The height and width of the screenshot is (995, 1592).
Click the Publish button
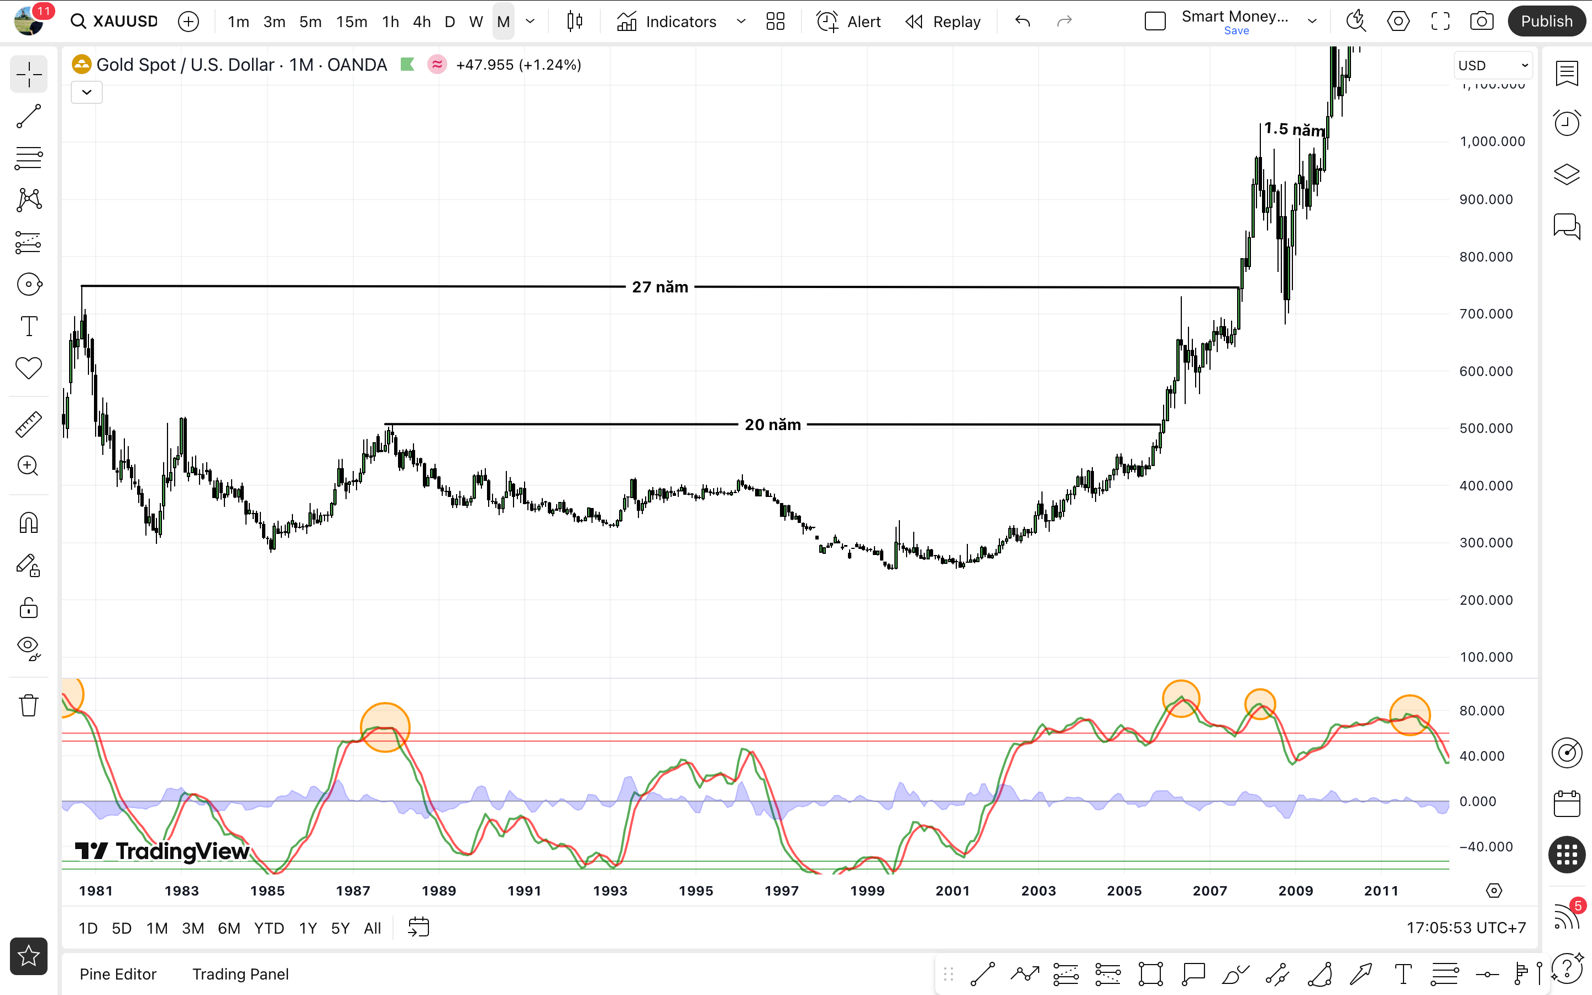coord(1546,22)
